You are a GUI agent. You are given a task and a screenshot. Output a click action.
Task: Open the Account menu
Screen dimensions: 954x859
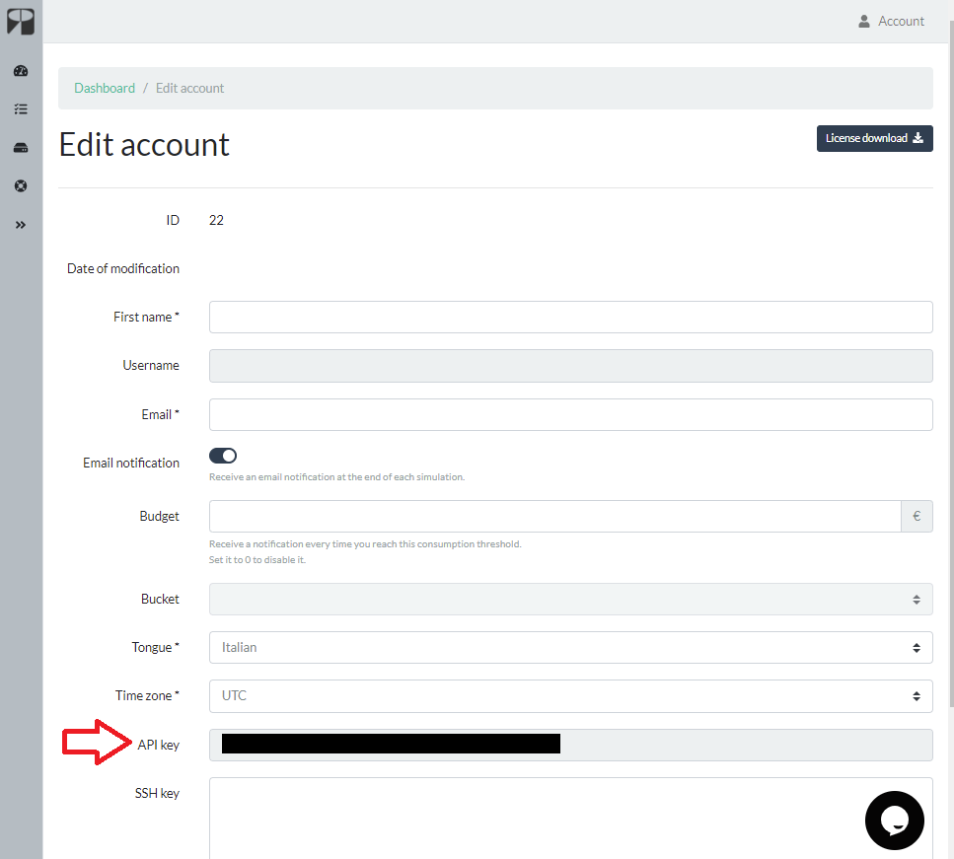(891, 22)
